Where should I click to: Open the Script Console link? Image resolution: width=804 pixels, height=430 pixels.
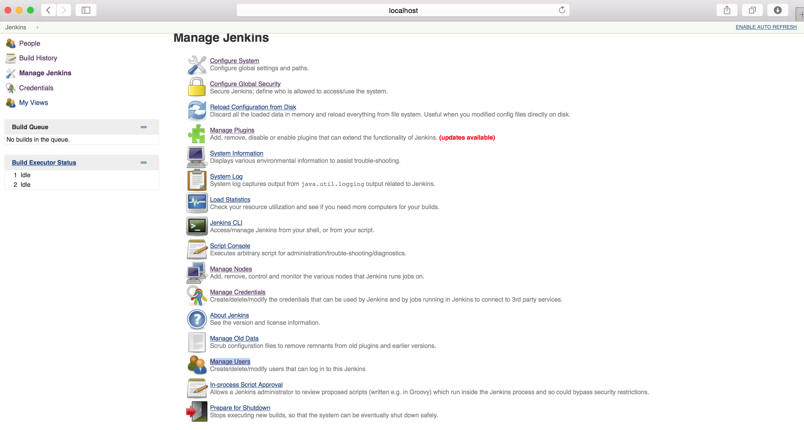point(230,246)
